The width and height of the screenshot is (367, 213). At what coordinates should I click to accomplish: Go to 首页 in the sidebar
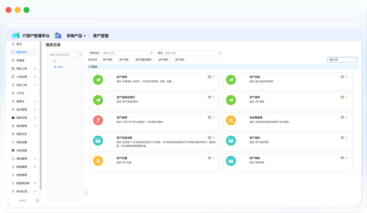pos(19,44)
